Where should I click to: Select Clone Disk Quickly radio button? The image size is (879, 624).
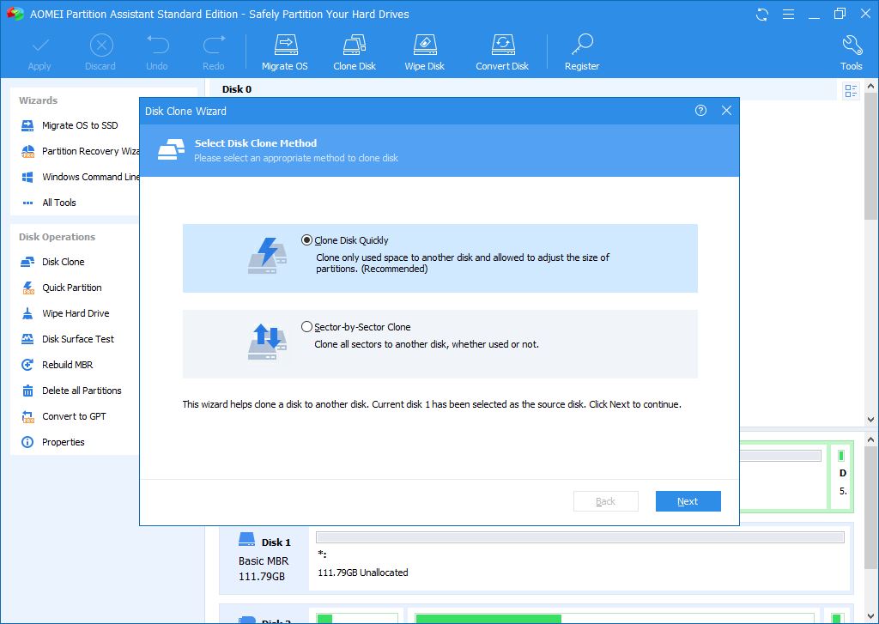click(x=307, y=240)
